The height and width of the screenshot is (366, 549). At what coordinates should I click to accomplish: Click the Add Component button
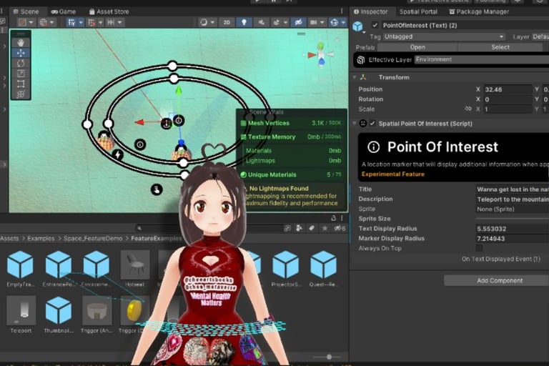(500, 281)
